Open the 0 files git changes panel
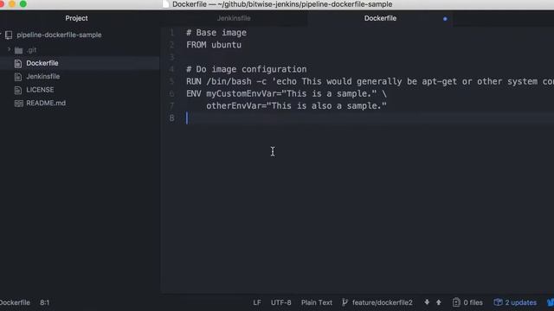The image size is (554, 311). pyautogui.click(x=473, y=302)
